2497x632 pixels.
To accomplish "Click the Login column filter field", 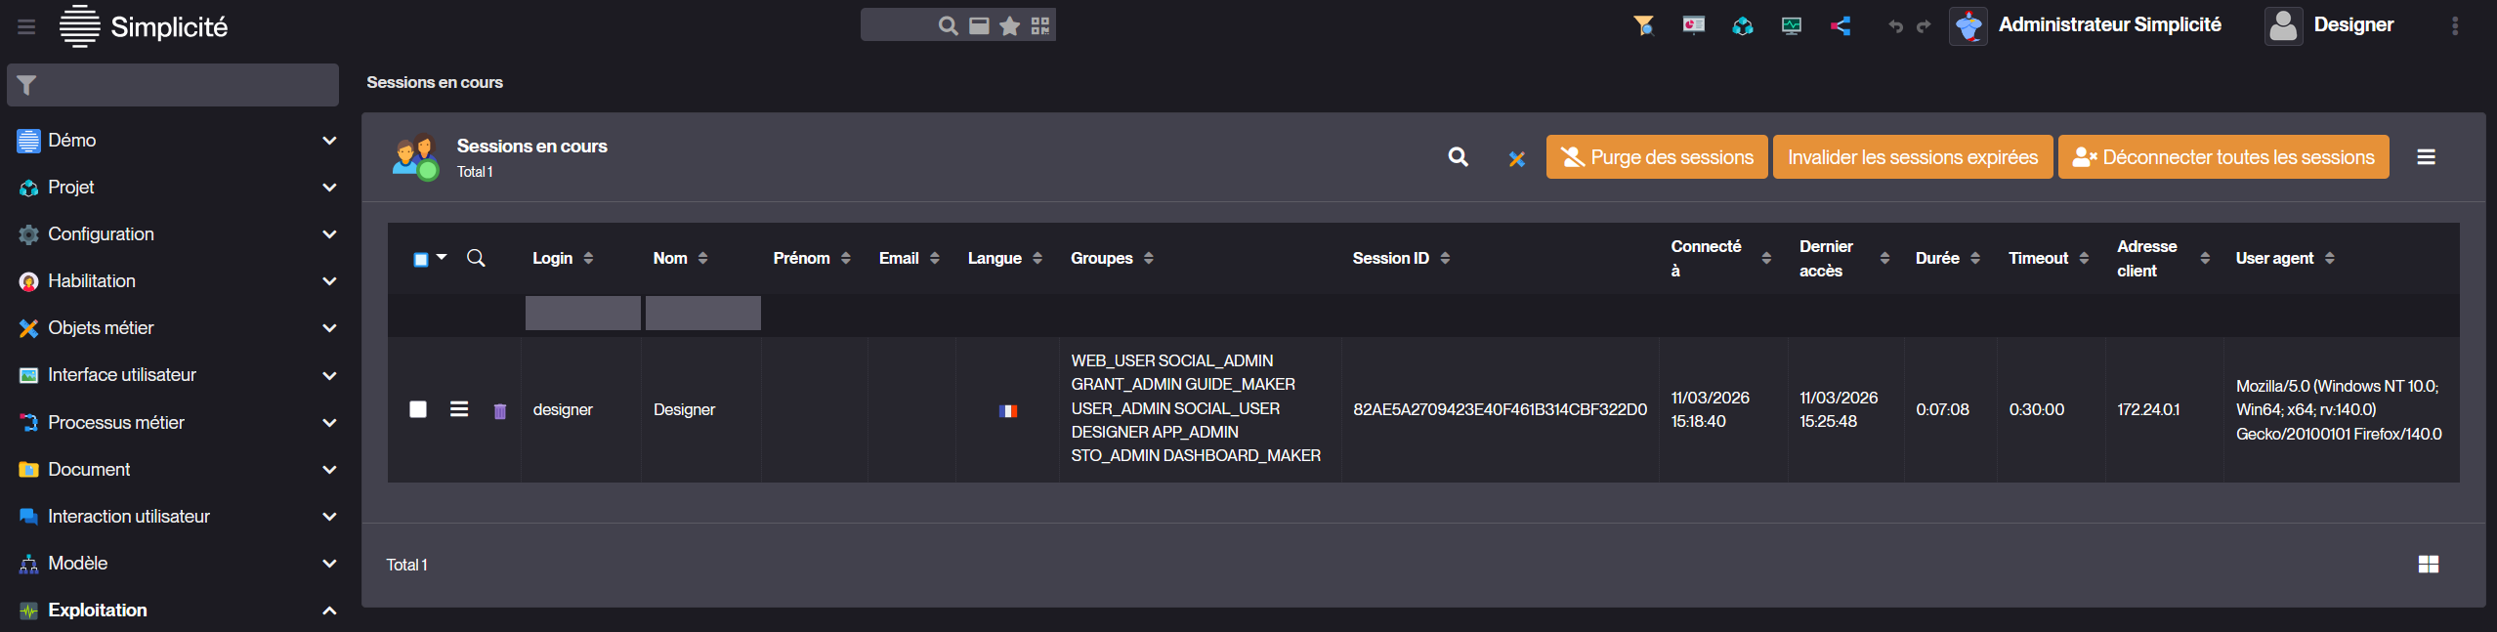I will pyautogui.click(x=583, y=314).
